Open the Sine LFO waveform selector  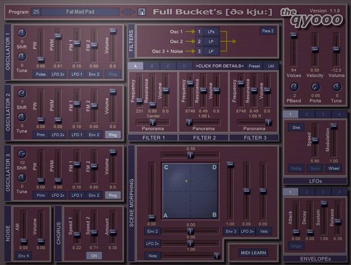tap(295, 127)
